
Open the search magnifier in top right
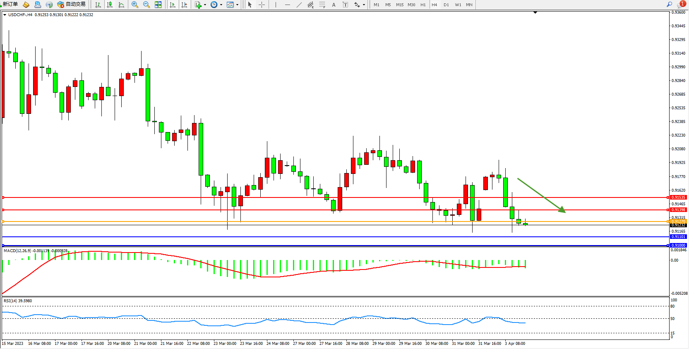tap(669, 4)
